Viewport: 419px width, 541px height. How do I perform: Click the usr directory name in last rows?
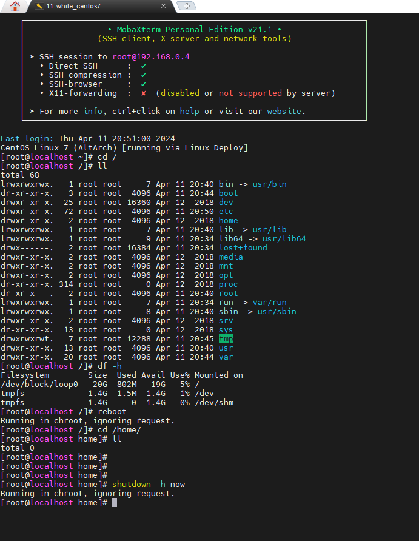click(x=226, y=348)
